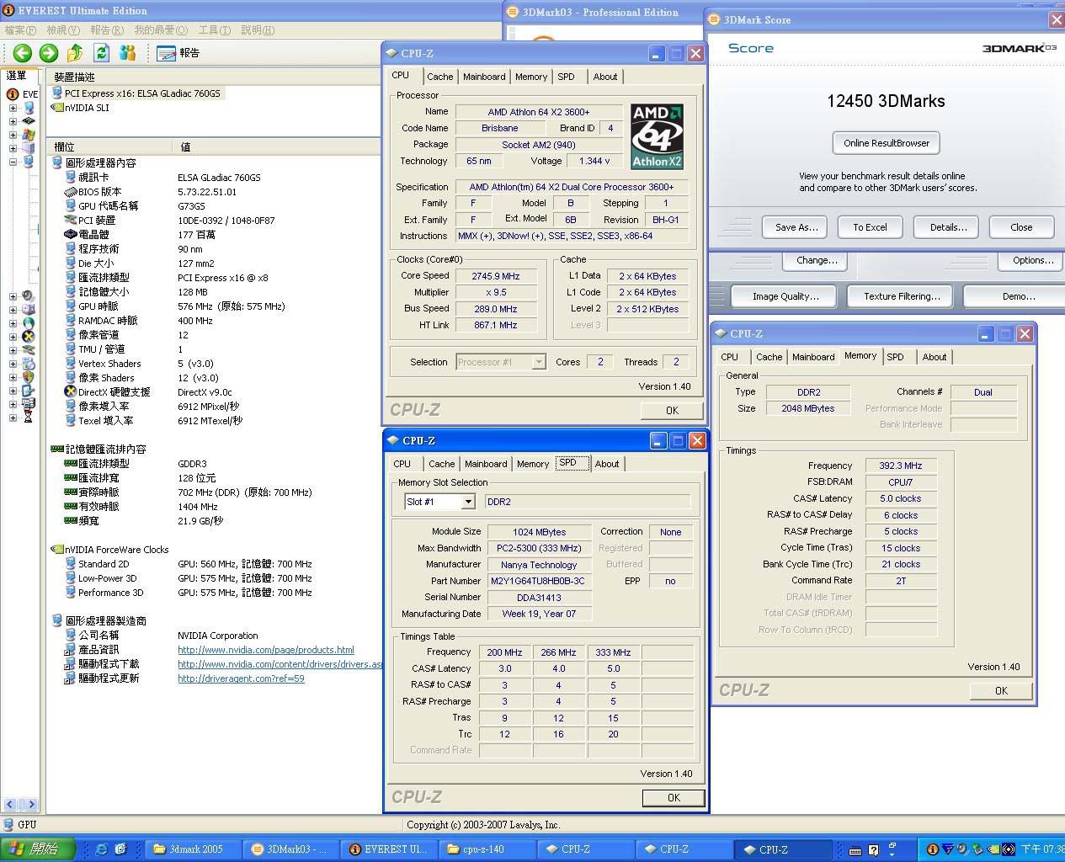
Task: Open the 工具(T) tools menu
Action: (x=214, y=30)
